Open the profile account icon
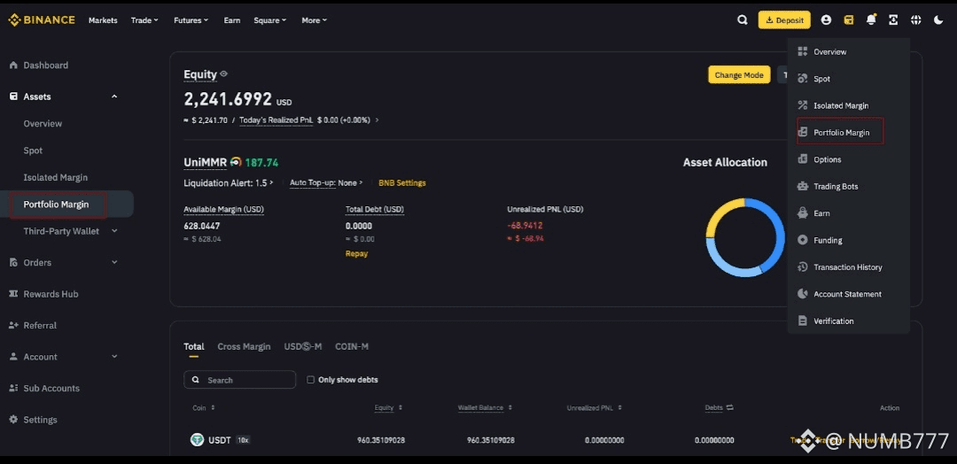 pos(826,19)
